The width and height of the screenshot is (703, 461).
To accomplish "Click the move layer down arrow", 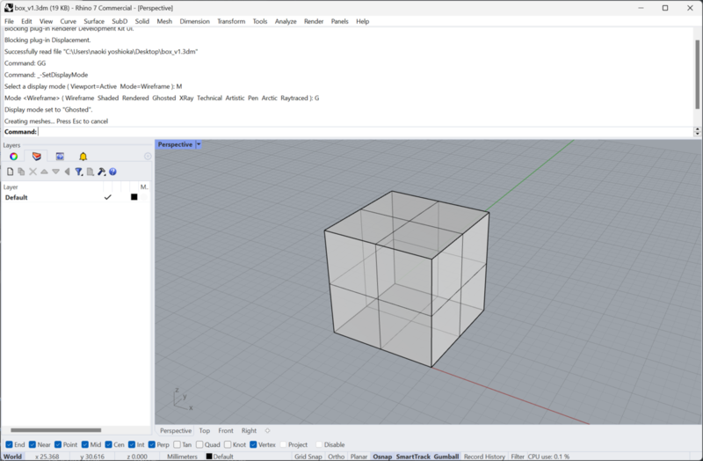I will 55,172.
